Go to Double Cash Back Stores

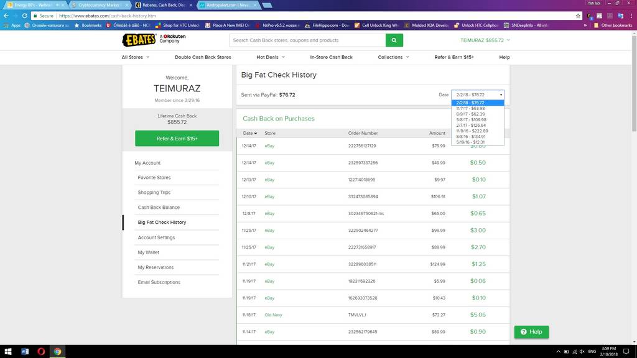[203, 57]
